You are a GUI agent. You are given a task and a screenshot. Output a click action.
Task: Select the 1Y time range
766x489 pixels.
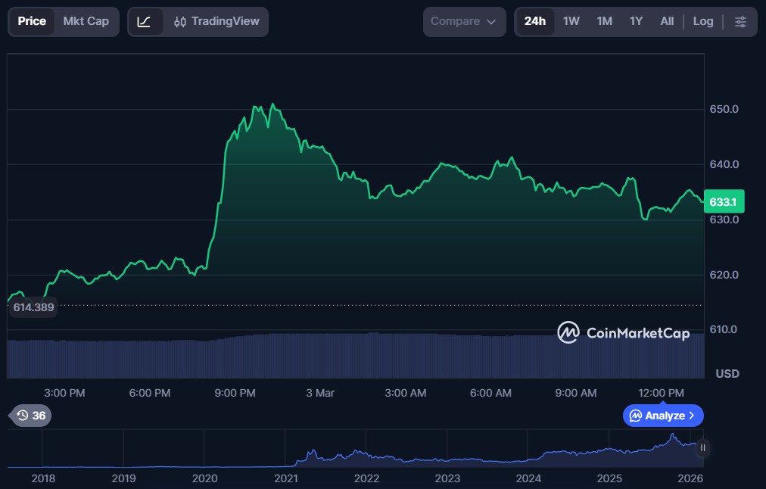click(636, 22)
